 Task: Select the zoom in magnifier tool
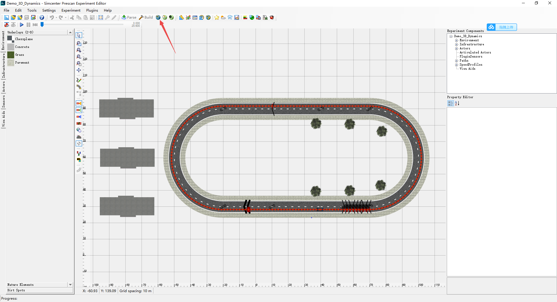pyautogui.click(x=79, y=50)
